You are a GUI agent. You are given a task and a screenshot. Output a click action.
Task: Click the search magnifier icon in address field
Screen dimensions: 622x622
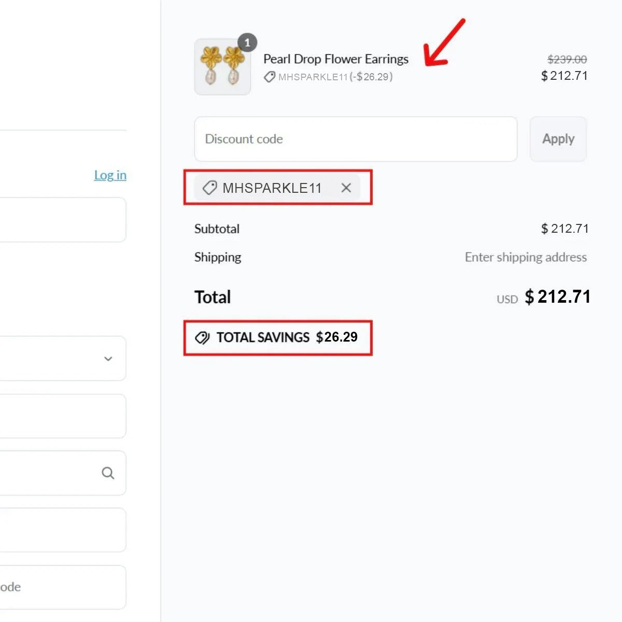pos(108,473)
